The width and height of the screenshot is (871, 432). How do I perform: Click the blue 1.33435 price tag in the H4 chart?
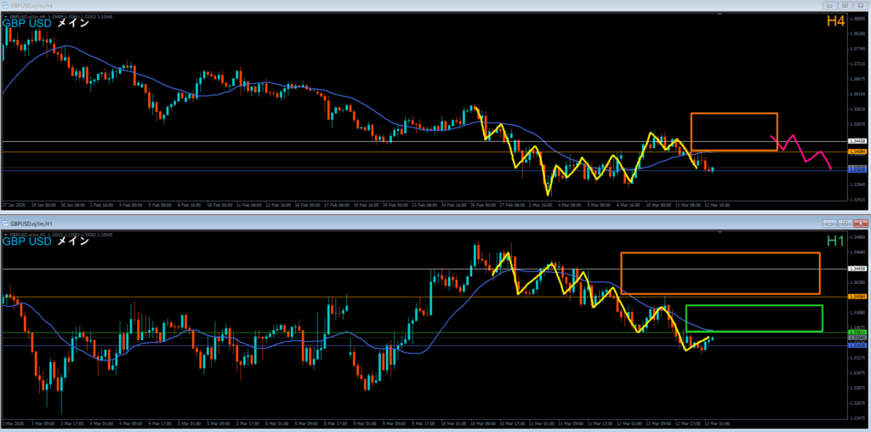coord(857,170)
